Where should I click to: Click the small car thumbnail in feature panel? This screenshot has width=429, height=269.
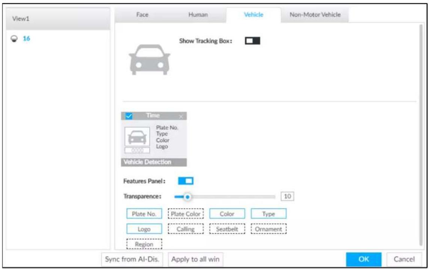click(137, 137)
